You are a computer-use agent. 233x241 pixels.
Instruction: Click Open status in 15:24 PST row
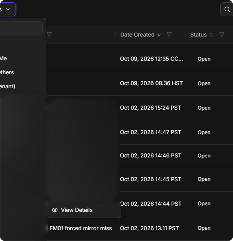(204, 108)
